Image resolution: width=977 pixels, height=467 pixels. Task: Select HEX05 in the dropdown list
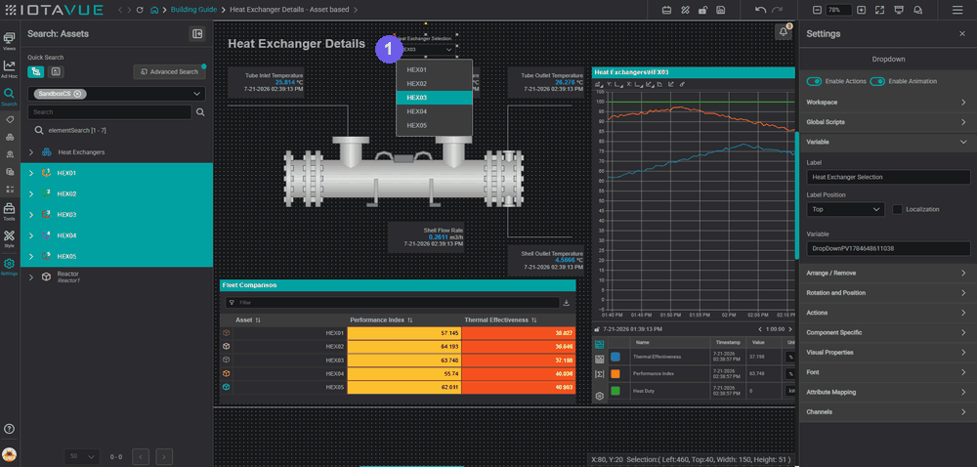click(435, 125)
